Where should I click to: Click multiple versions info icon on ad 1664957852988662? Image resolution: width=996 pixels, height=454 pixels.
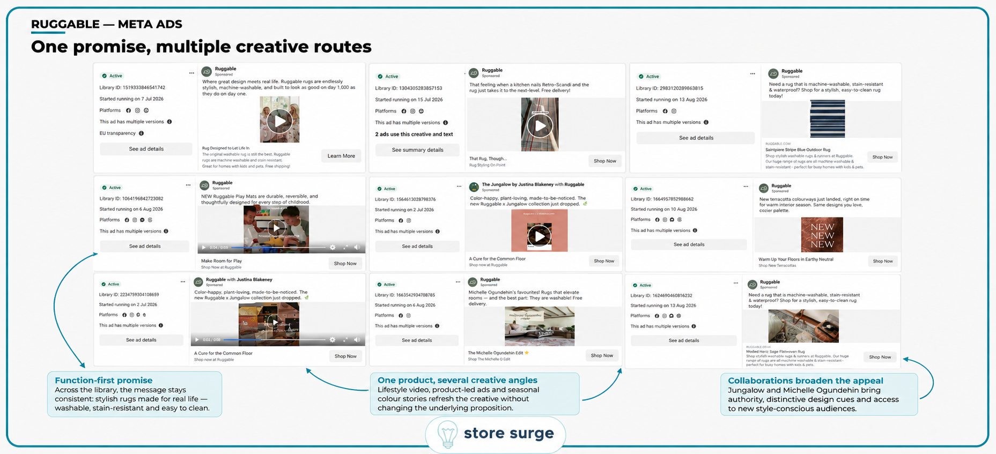[695, 230]
